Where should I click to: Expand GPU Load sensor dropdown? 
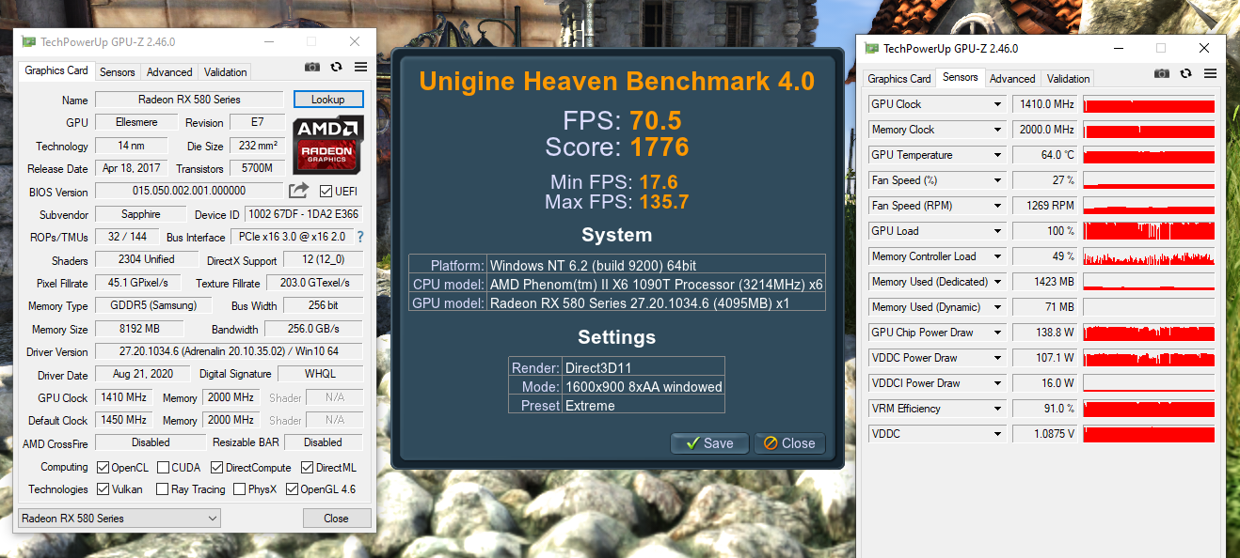(997, 231)
